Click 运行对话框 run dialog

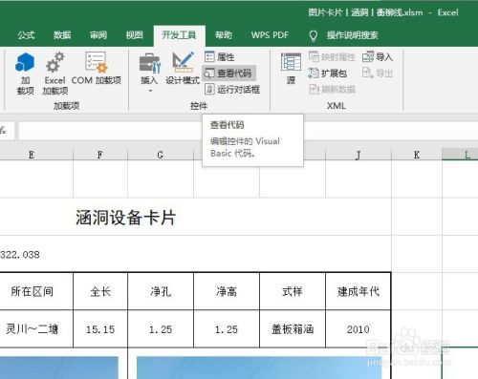coord(232,90)
